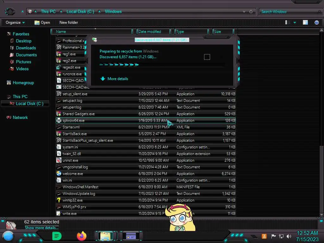
Task: Click the file list vertical scrollbar
Action: point(321,178)
